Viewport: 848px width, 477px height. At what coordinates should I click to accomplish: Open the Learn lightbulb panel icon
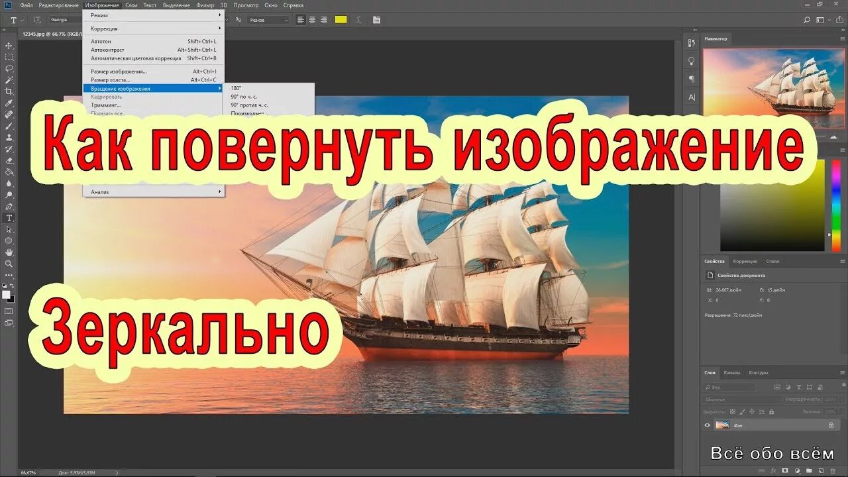pyautogui.click(x=692, y=61)
